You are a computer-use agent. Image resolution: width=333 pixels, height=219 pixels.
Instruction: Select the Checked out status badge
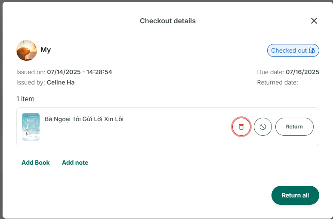[x=293, y=50]
